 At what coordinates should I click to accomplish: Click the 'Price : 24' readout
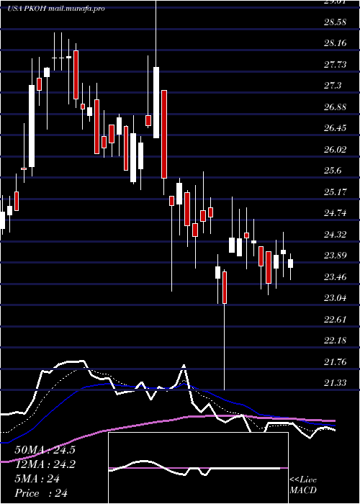(x=41, y=493)
